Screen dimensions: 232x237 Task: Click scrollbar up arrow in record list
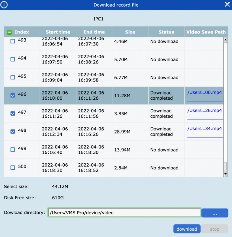pos(225,40)
